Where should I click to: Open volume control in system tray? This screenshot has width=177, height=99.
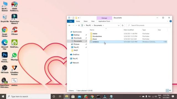[156, 97]
